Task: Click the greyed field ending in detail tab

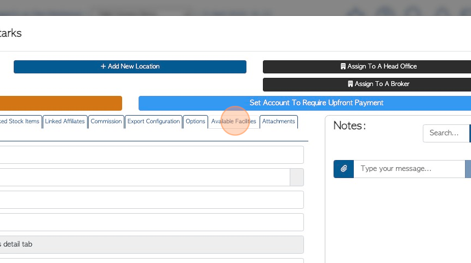Action: 152,244
